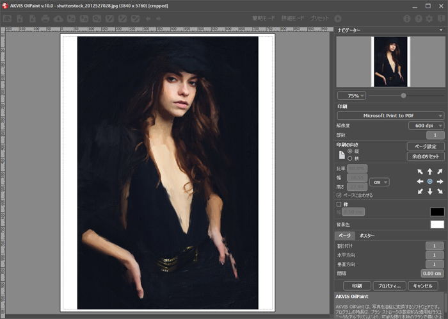This screenshot has height=319, width=448.
Task: Click the 余白のリセット button
Action: click(426, 156)
